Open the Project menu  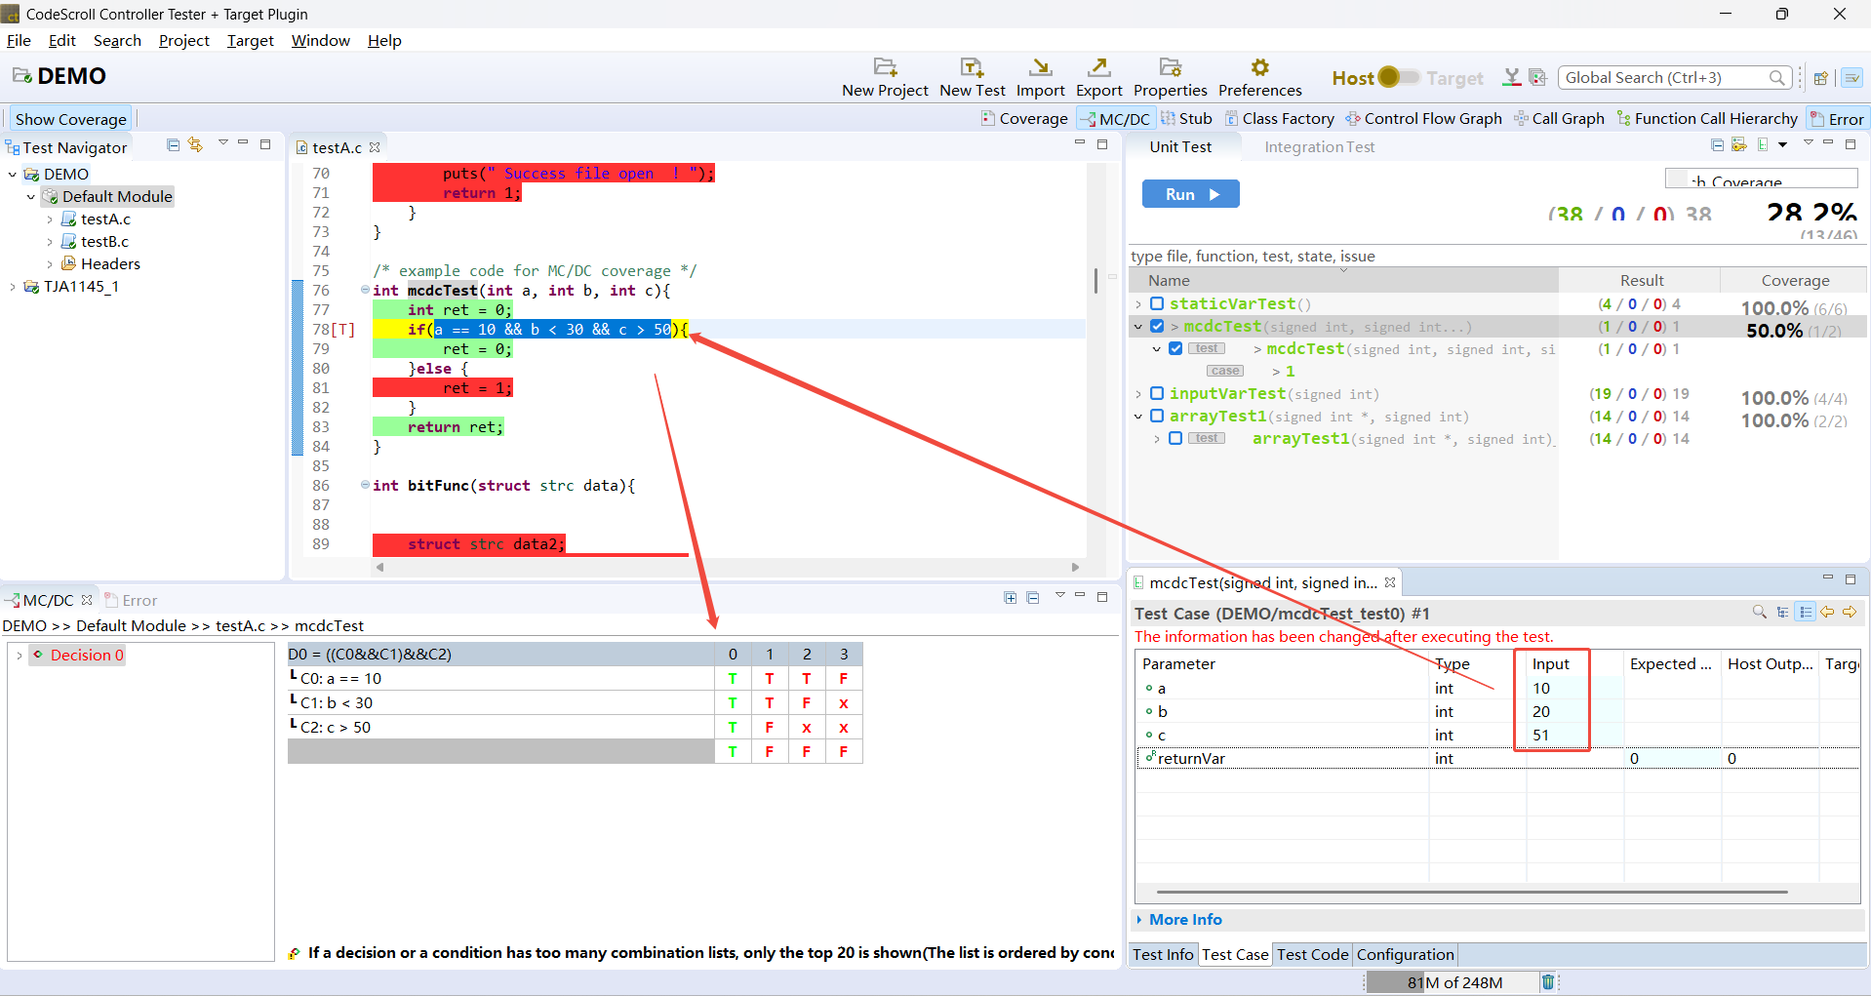184,41
